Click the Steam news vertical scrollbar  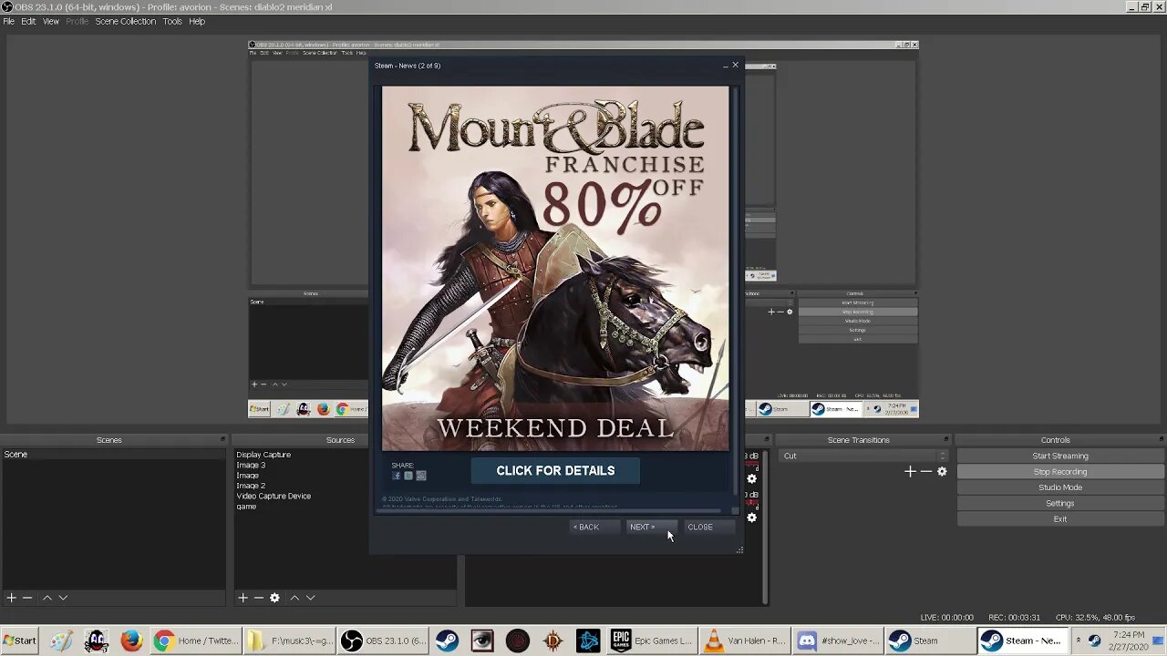[x=735, y=290]
